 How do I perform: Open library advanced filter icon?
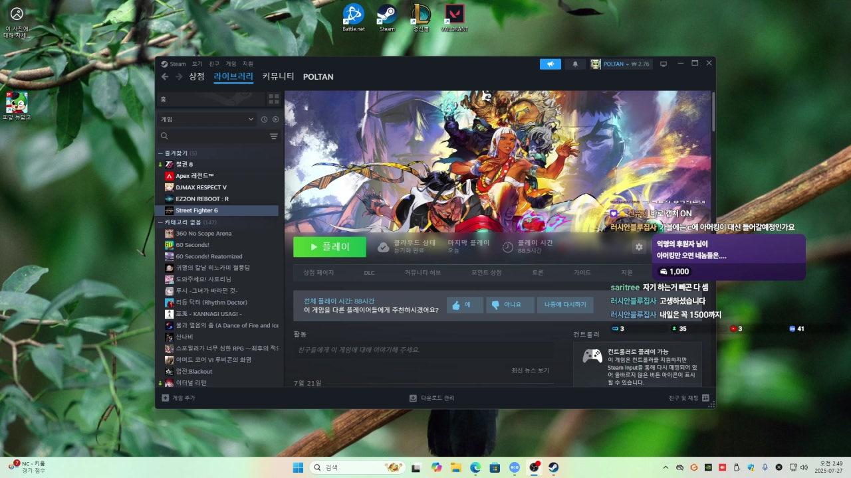tap(274, 136)
